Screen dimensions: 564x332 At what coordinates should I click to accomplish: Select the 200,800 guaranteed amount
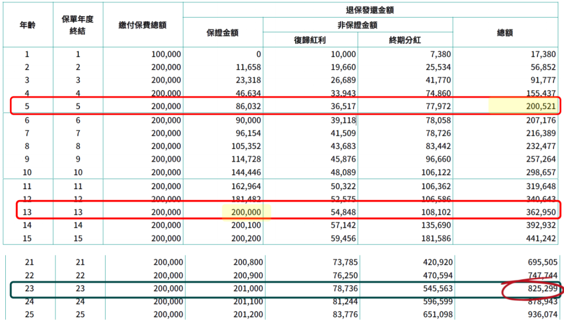pos(248,262)
